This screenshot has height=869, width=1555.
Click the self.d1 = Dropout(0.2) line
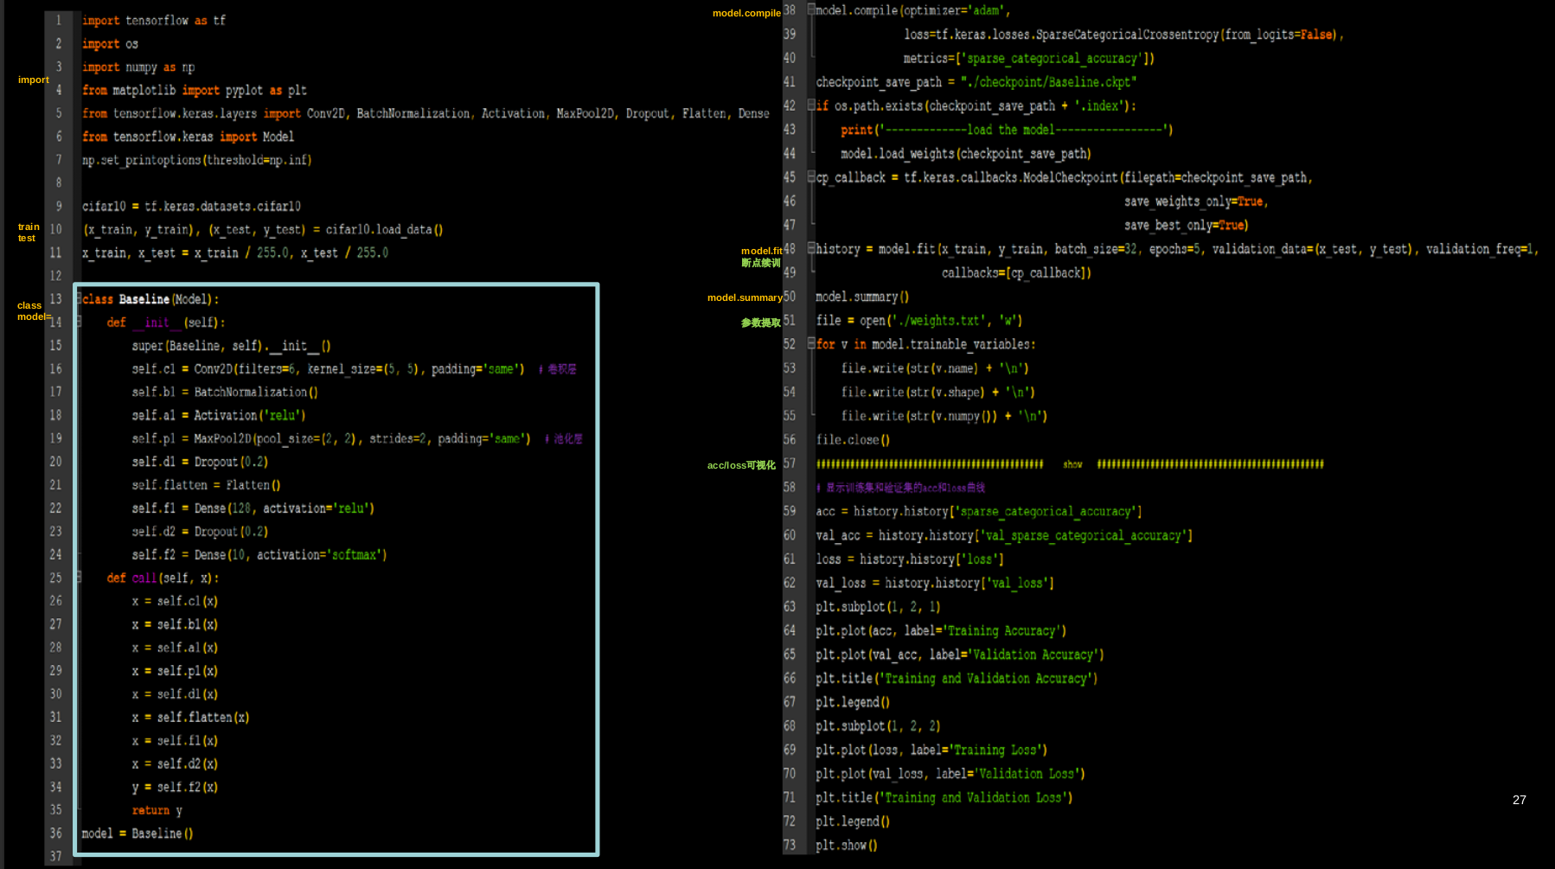point(200,463)
